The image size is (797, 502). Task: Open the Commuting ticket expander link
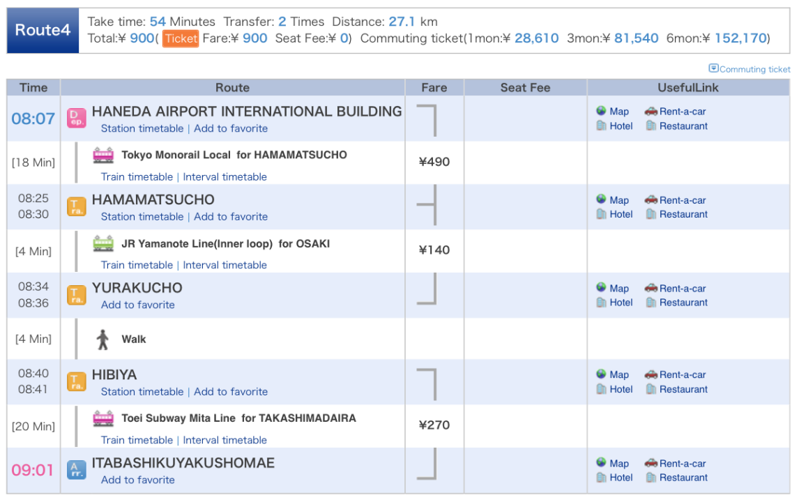pyautogui.click(x=750, y=69)
